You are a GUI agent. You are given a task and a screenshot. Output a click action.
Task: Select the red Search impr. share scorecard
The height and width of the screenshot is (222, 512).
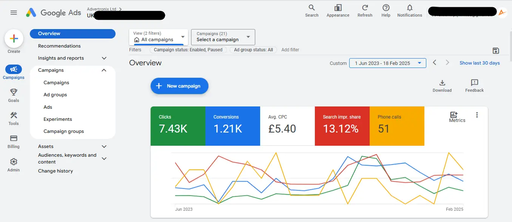342,126
